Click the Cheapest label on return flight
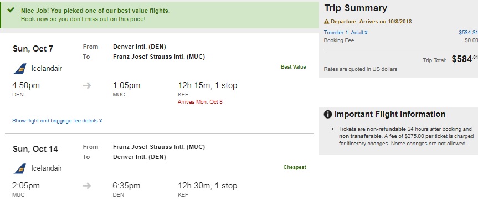 [x=295, y=167]
